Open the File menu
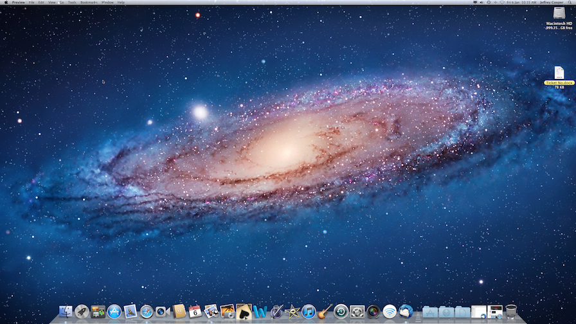Viewport: 576px width, 324px height. point(32,3)
